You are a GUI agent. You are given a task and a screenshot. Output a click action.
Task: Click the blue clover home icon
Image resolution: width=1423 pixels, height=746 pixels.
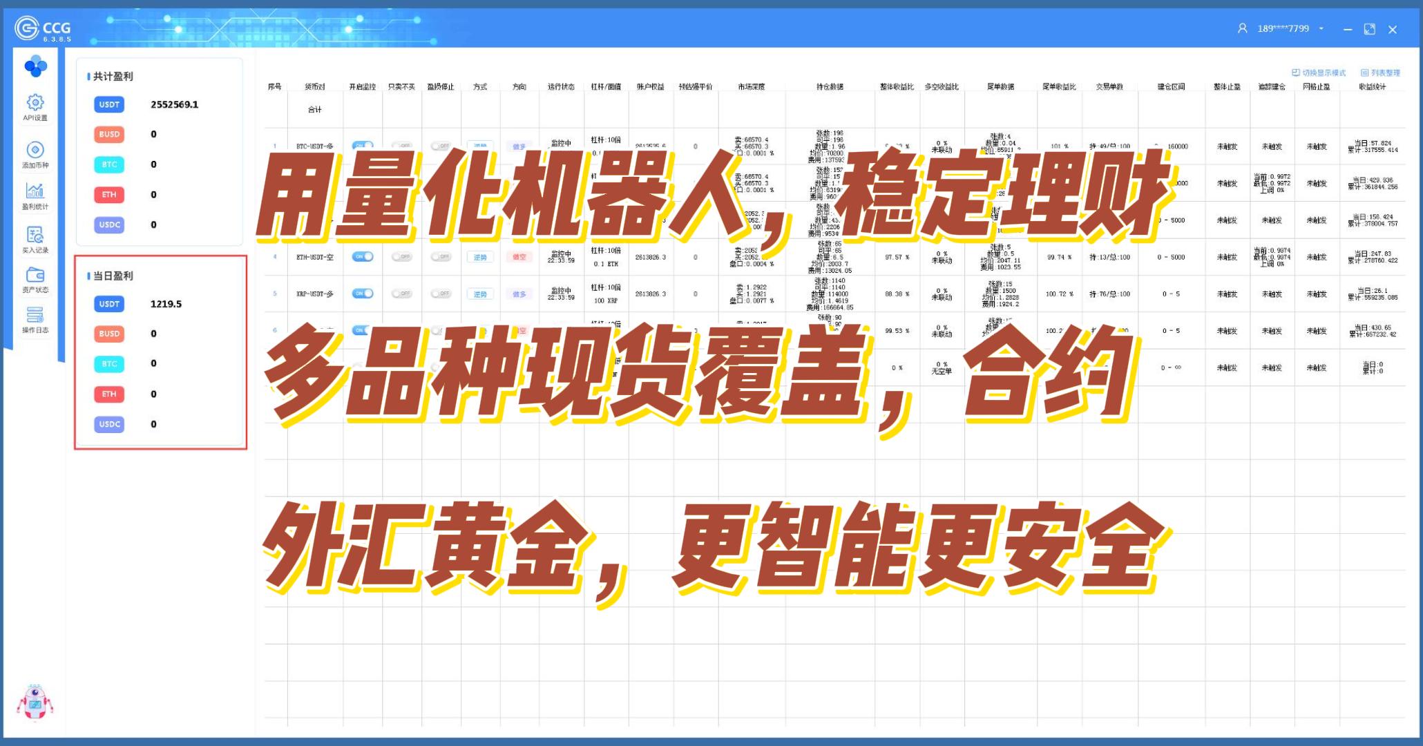(35, 67)
